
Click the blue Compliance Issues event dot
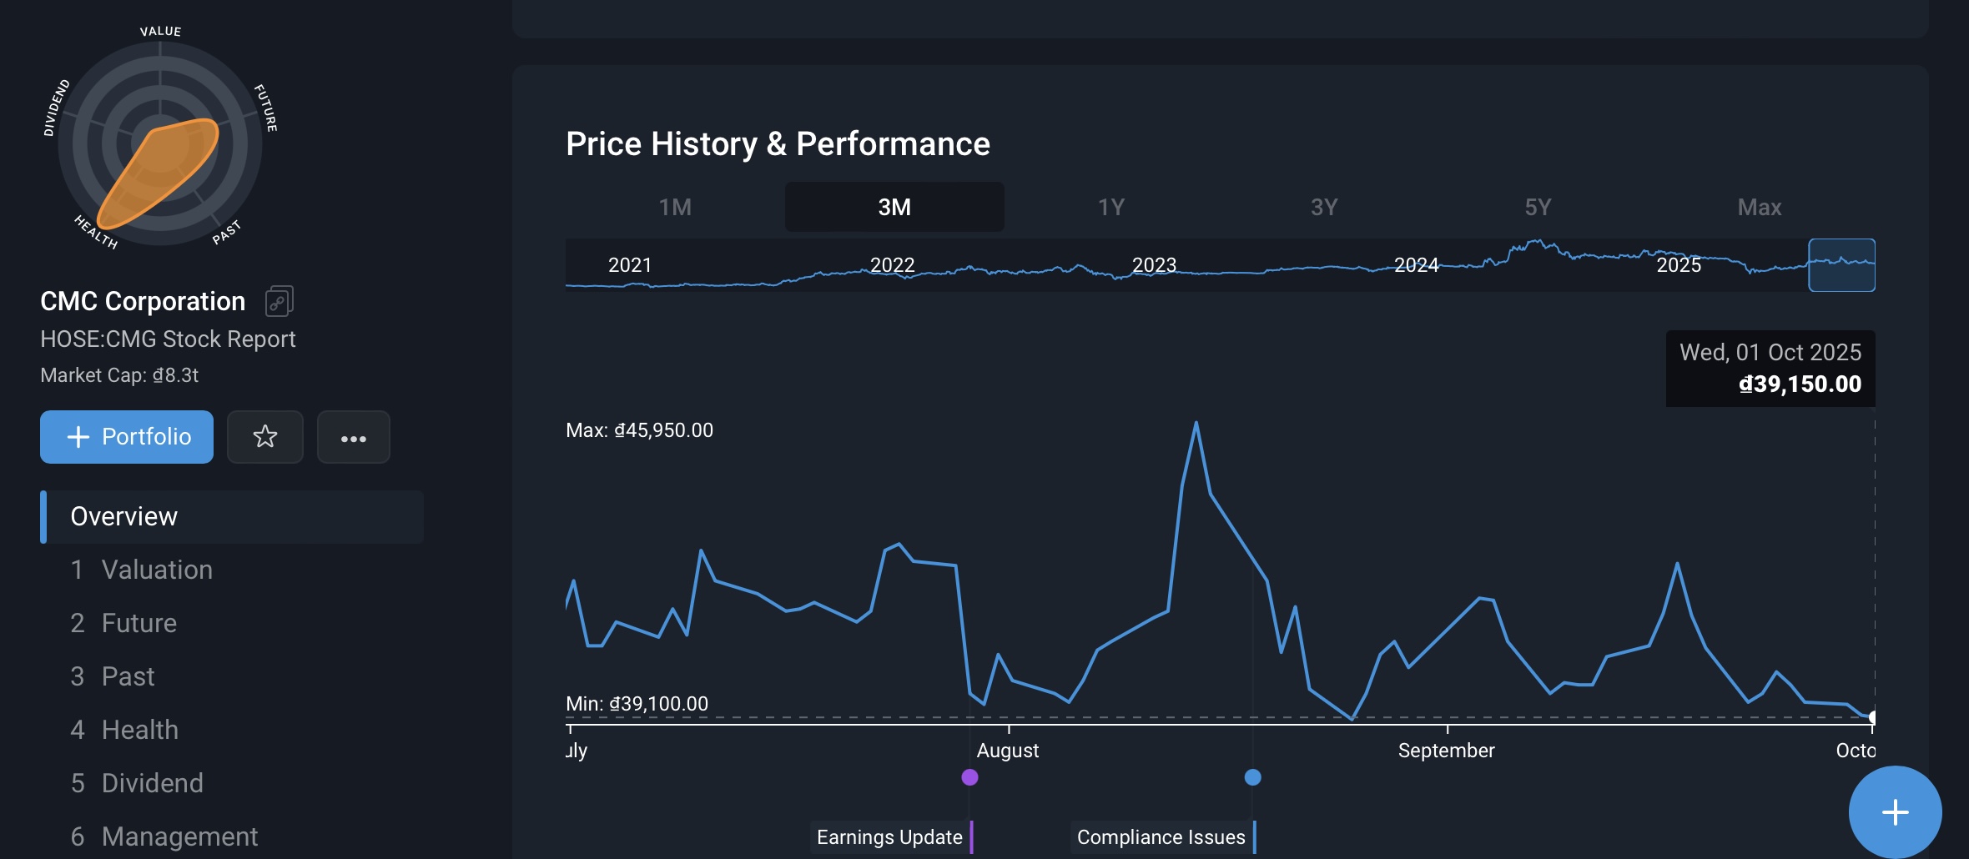[1252, 777]
